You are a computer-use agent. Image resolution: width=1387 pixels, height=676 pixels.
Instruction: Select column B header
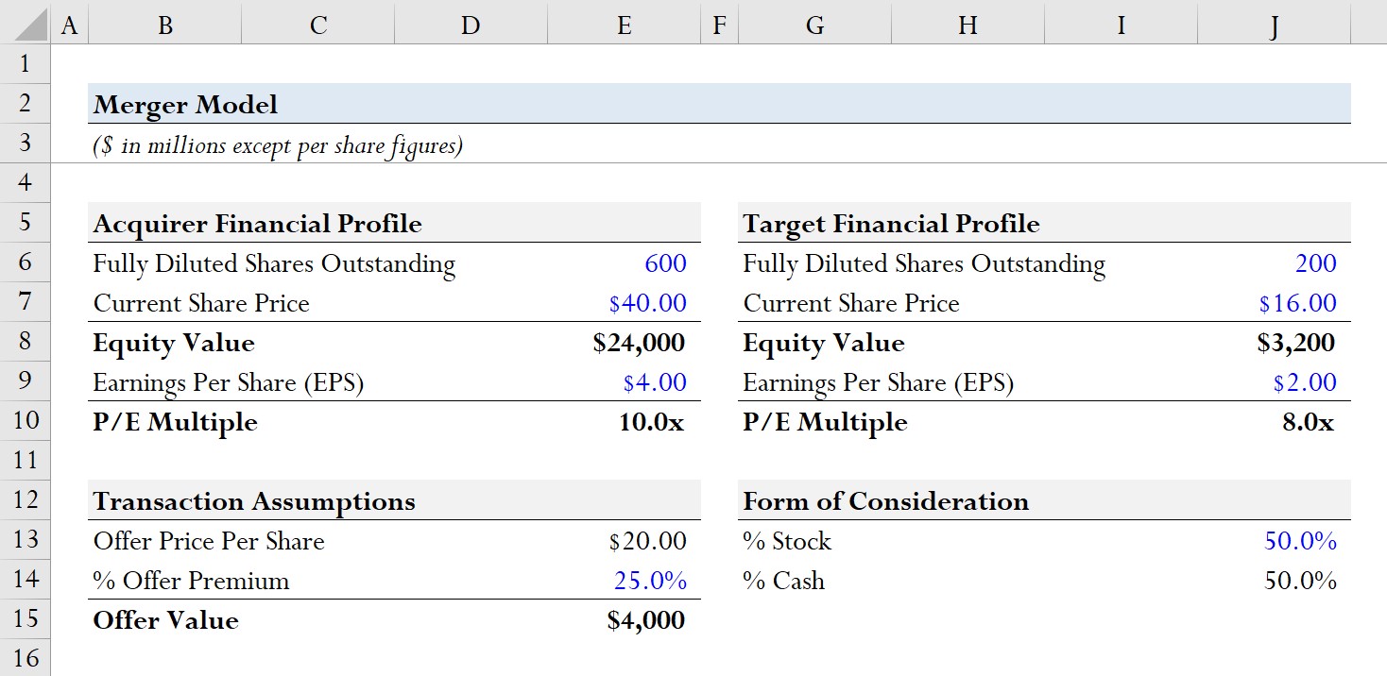point(165,25)
